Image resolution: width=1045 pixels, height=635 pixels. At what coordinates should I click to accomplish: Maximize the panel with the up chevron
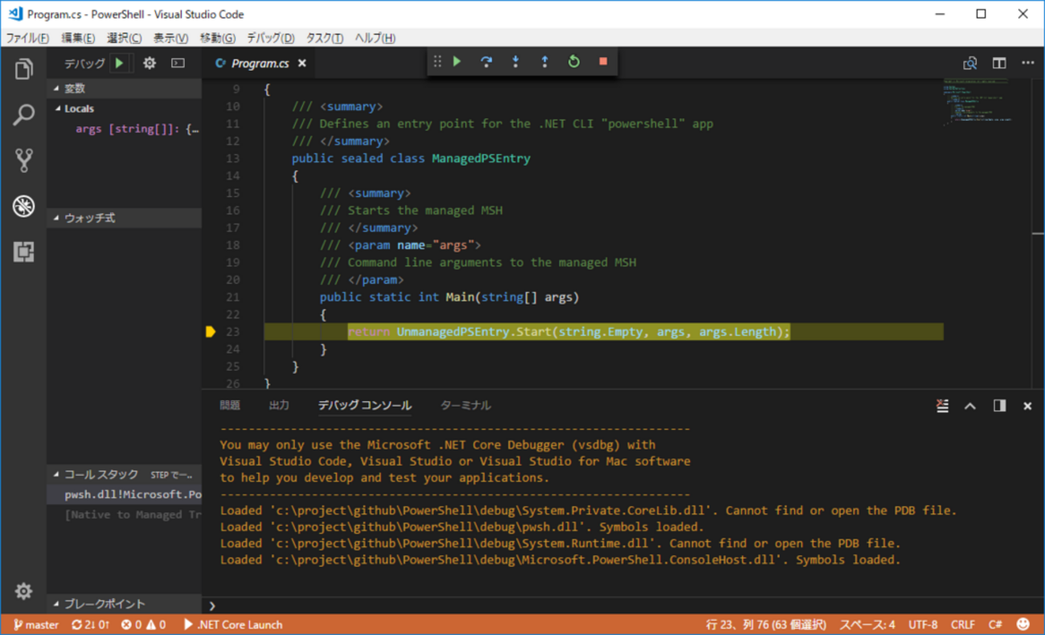point(970,406)
